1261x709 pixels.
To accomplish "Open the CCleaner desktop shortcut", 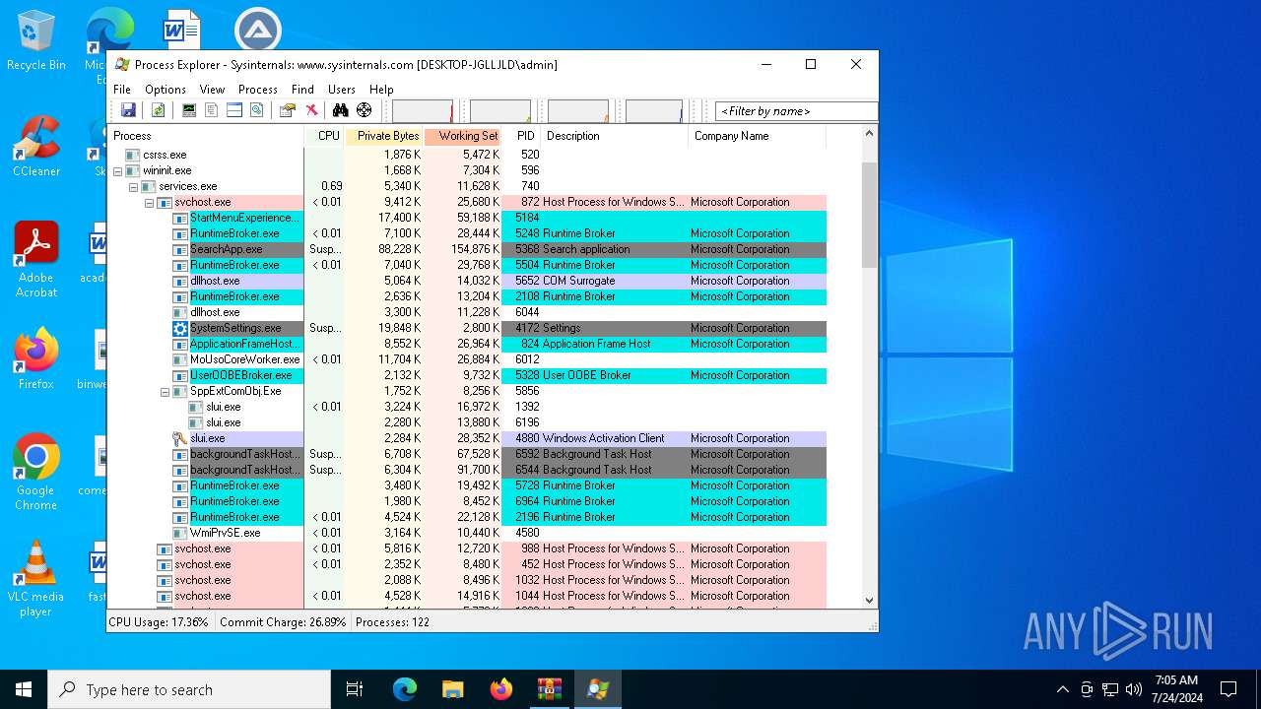I will coord(36,147).
